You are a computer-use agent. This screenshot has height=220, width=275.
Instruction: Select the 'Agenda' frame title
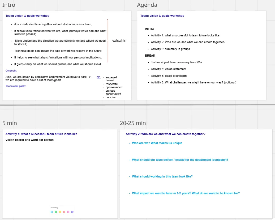point(147,5)
